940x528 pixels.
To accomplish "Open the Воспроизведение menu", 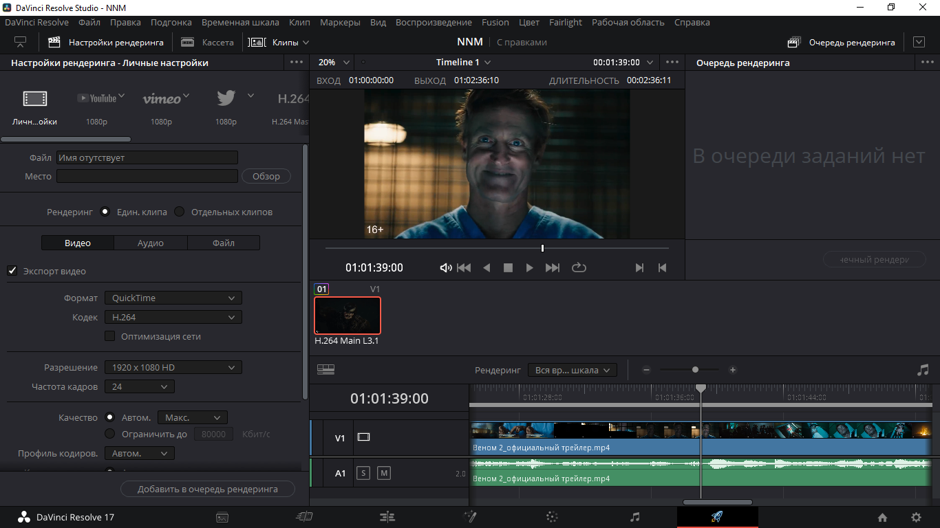I will coord(434,22).
